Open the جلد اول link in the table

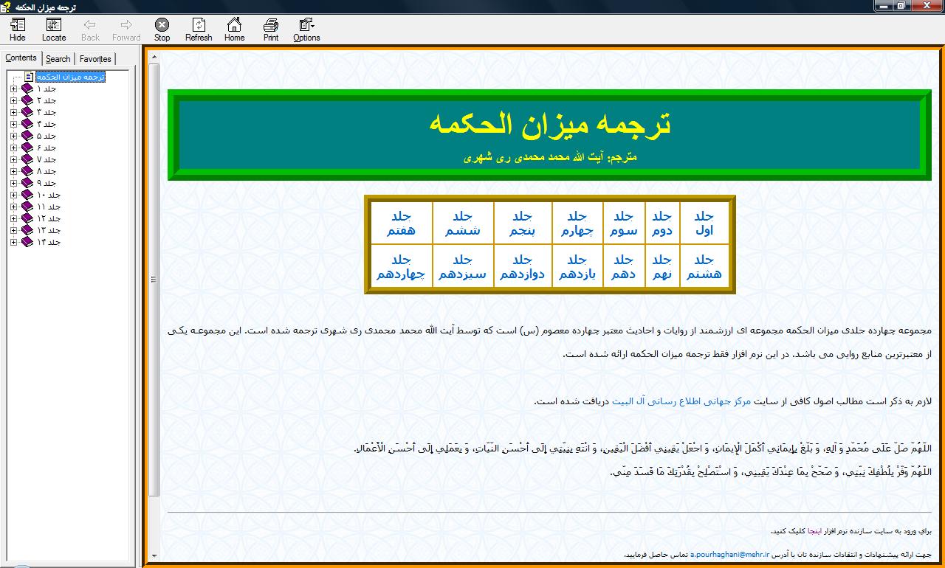[704, 223]
